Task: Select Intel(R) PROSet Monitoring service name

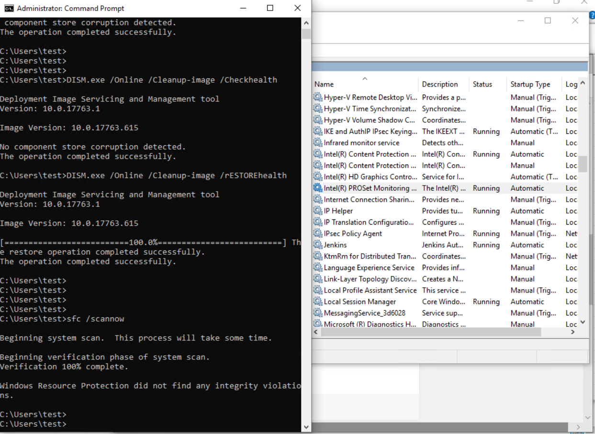Action: click(x=370, y=188)
